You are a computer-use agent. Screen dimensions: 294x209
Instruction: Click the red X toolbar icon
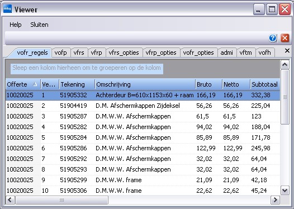click(x=285, y=38)
